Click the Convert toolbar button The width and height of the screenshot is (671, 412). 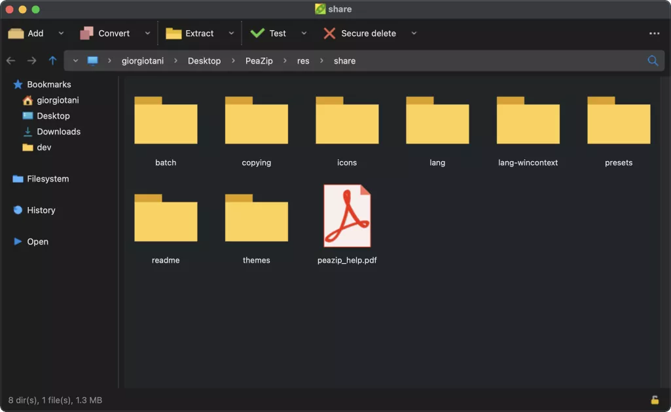pyautogui.click(x=105, y=33)
